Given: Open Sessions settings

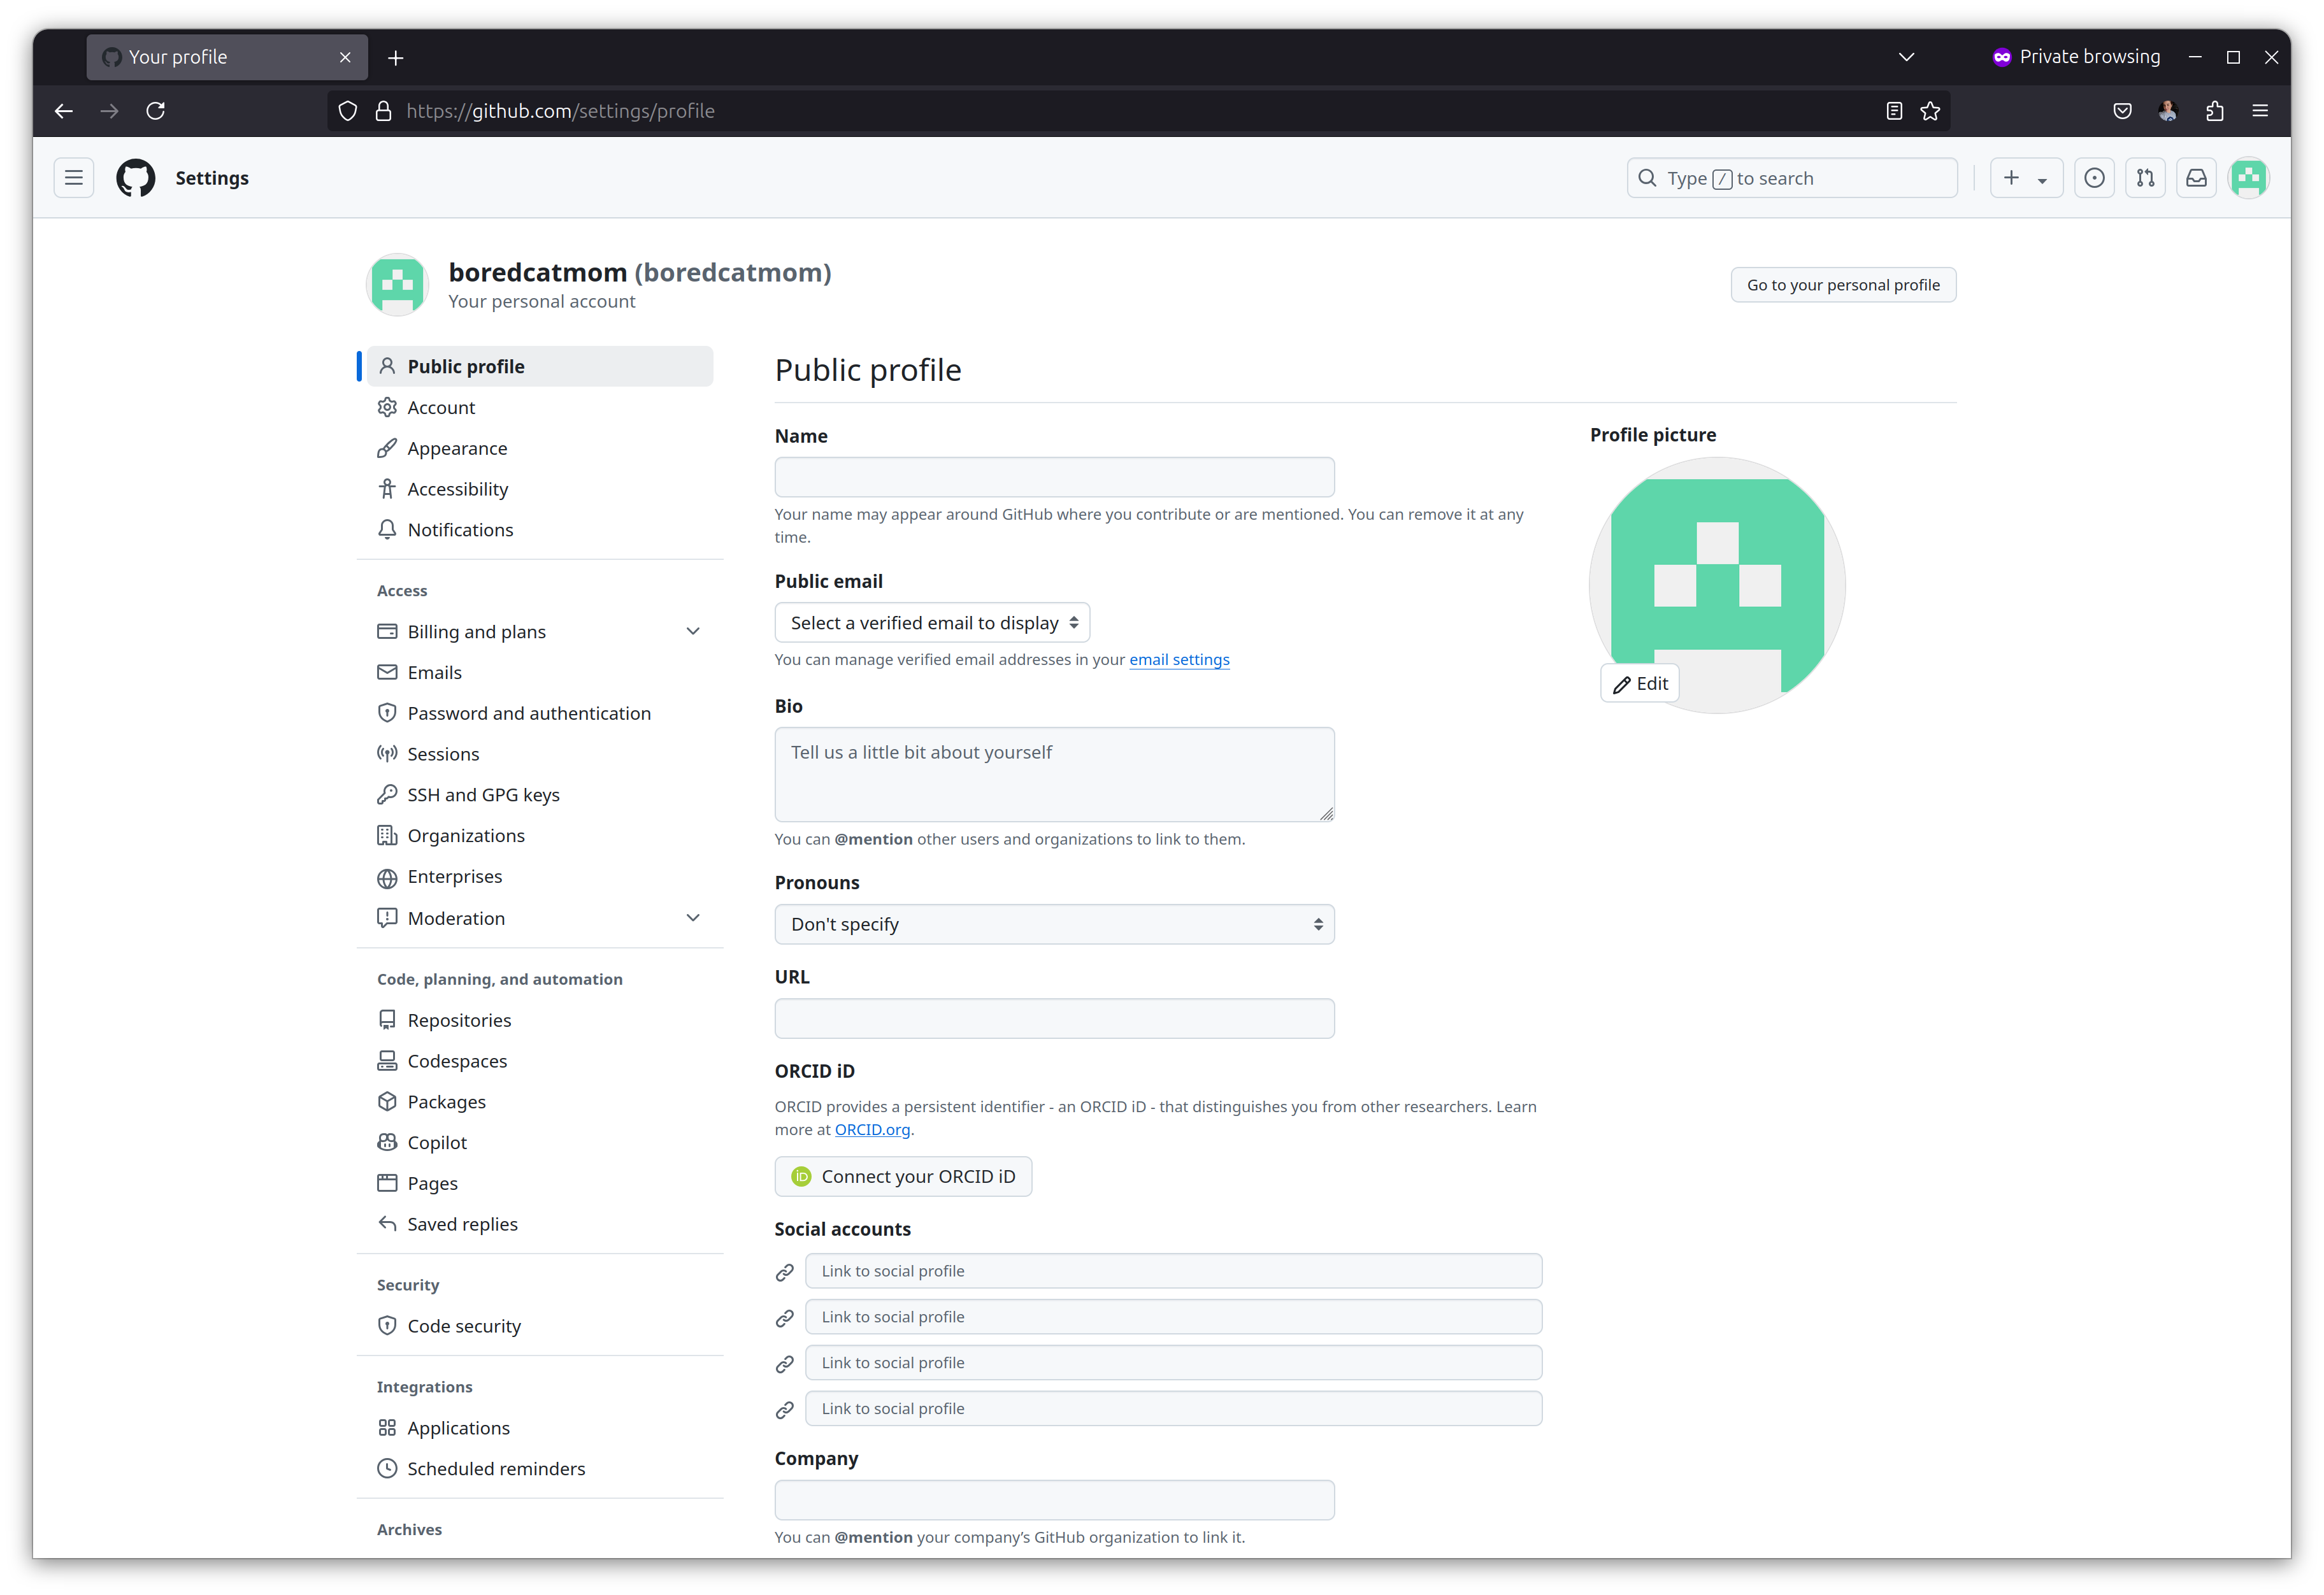Looking at the screenshot, I should pyautogui.click(x=539, y=754).
